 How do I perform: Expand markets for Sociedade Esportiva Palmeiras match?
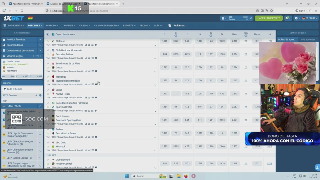(155, 111)
